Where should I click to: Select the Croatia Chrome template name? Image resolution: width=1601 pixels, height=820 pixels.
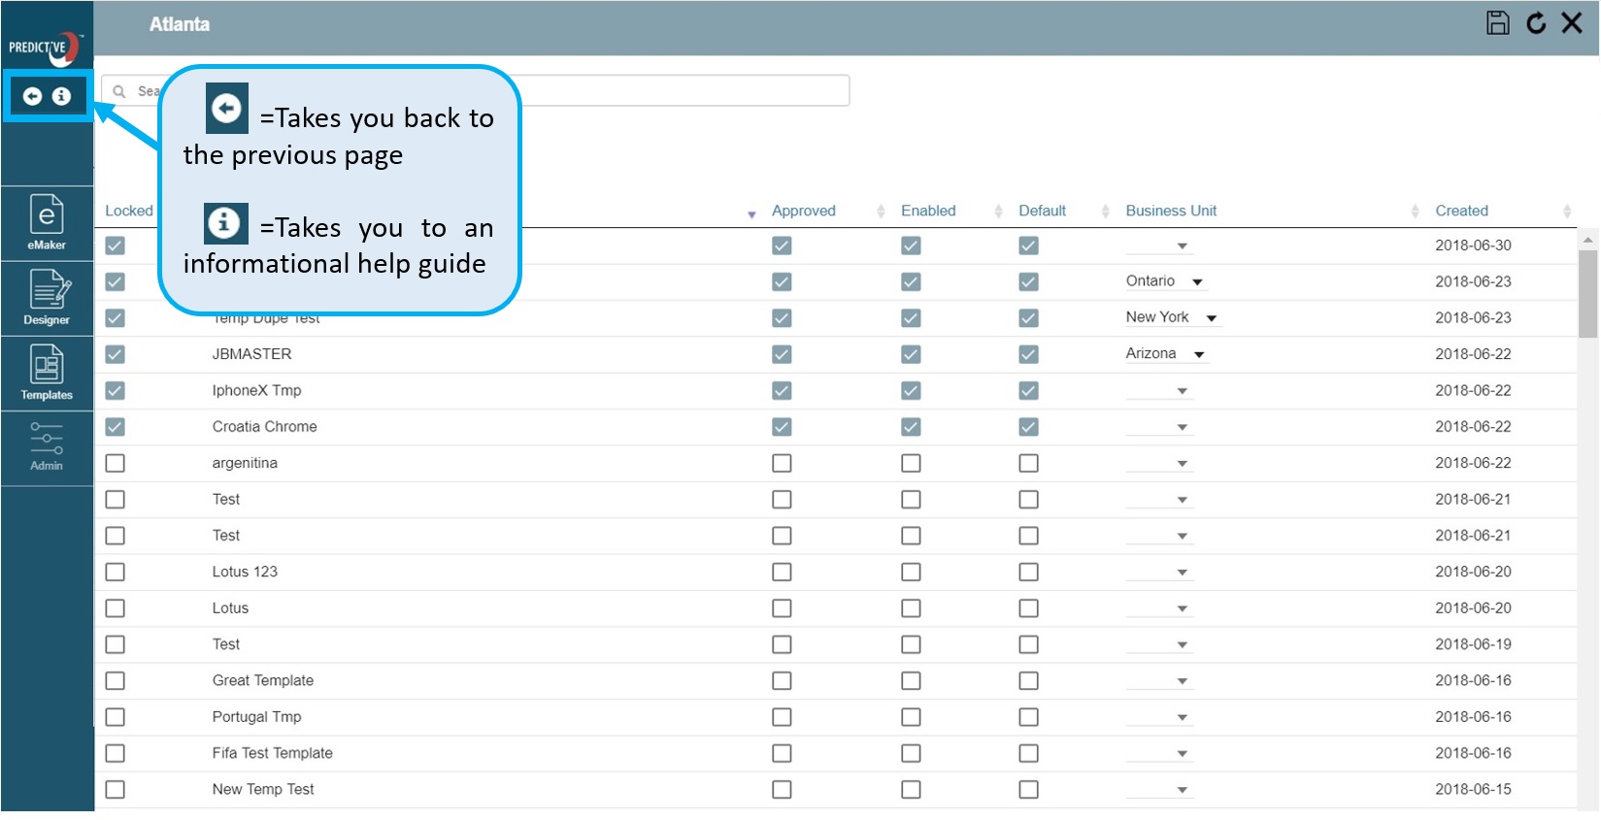point(264,427)
